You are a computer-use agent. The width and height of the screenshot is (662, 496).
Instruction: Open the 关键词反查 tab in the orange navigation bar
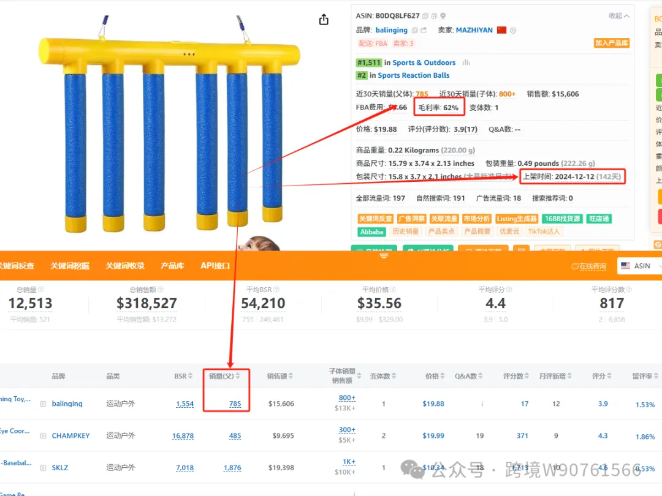[17, 266]
